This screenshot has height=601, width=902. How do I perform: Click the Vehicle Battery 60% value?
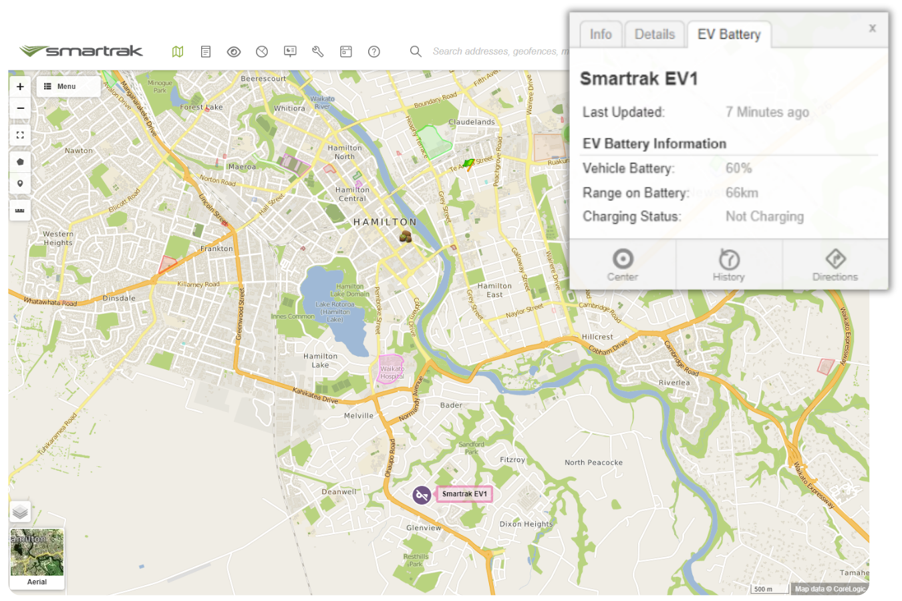click(738, 168)
